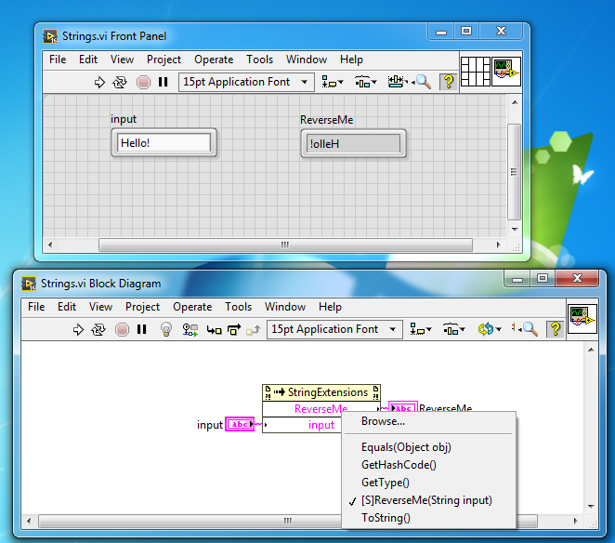Click Front Panel scroll right arrow
This screenshot has height=543, width=615.
point(499,245)
